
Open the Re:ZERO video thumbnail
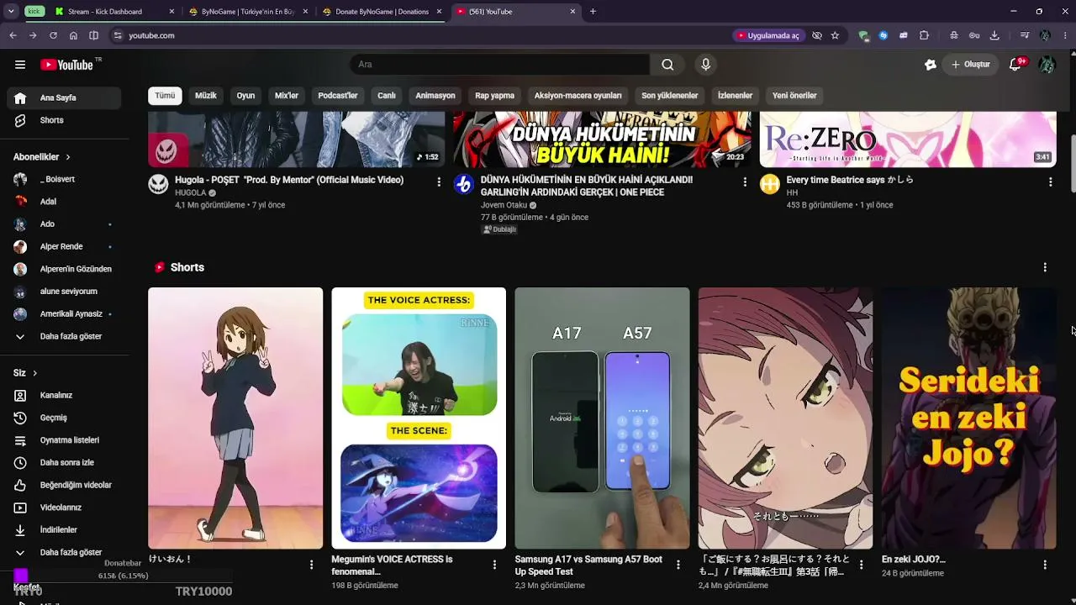click(x=908, y=139)
